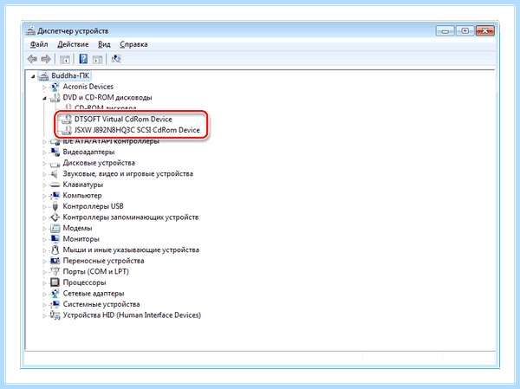Screen dimensions: 520x389
Task: Click the Системные устройства icon
Action: click(x=55, y=304)
